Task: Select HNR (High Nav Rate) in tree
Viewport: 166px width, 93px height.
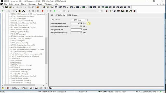Action: click(19, 32)
